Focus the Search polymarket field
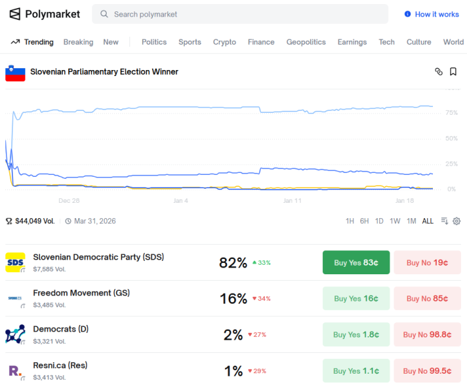 [240, 14]
